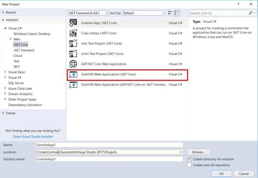Select the Dependency Validation category
258x178 pixels.
pos(25,105)
